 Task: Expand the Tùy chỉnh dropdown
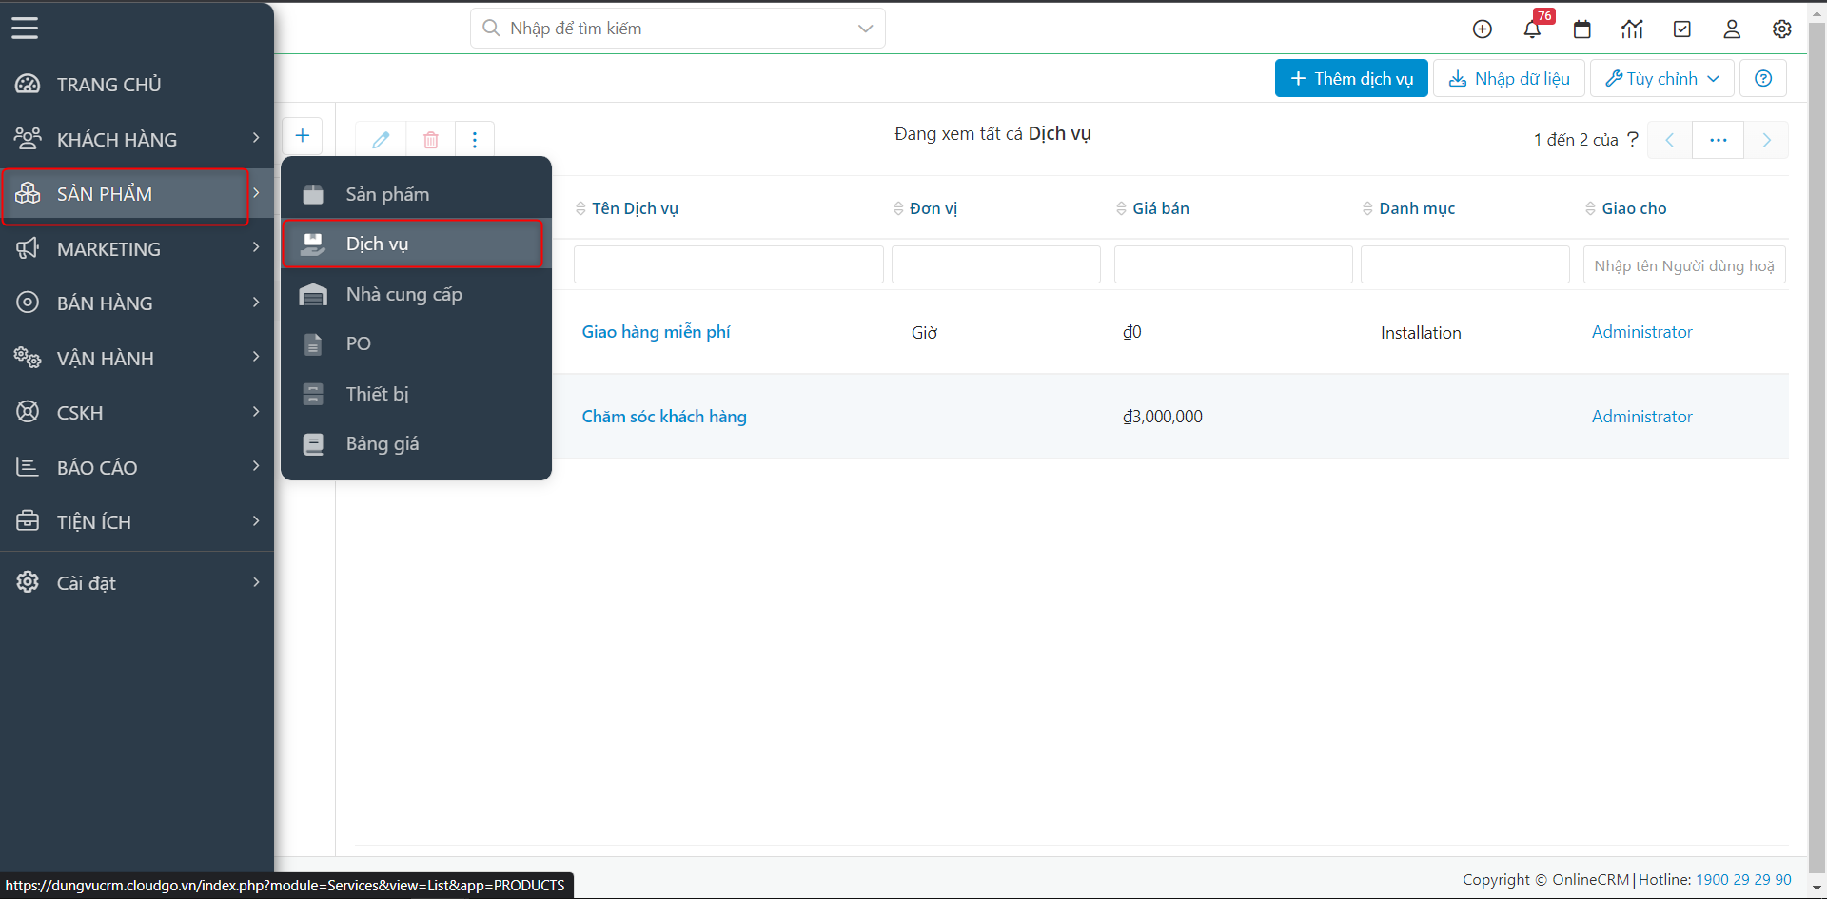(x=1661, y=79)
